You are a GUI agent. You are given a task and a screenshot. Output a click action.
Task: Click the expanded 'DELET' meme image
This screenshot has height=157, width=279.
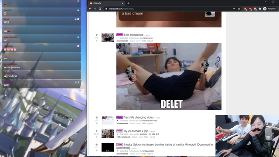[x=169, y=76]
